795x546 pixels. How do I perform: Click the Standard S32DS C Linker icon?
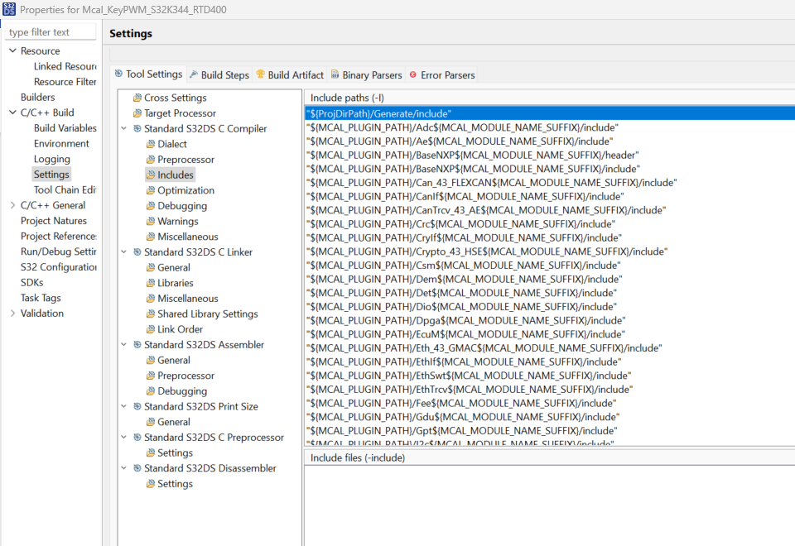coord(137,252)
